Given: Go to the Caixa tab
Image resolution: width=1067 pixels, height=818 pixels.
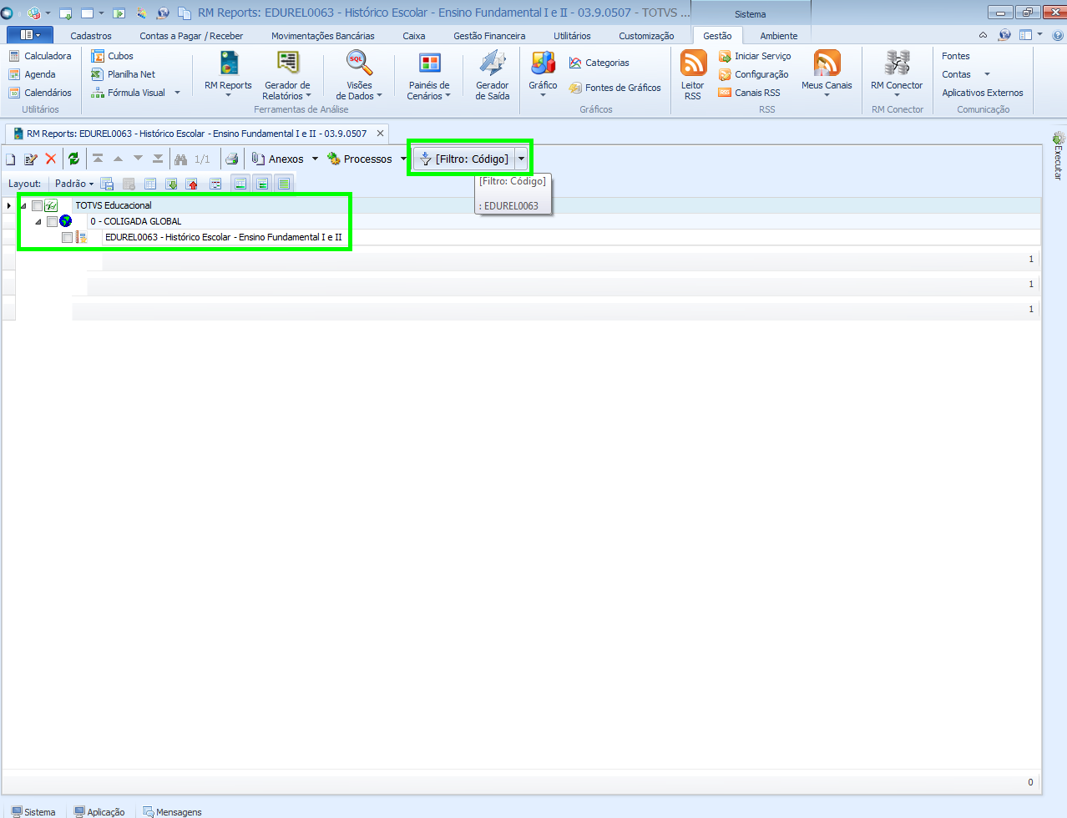Looking at the screenshot, I should [413, 36].
